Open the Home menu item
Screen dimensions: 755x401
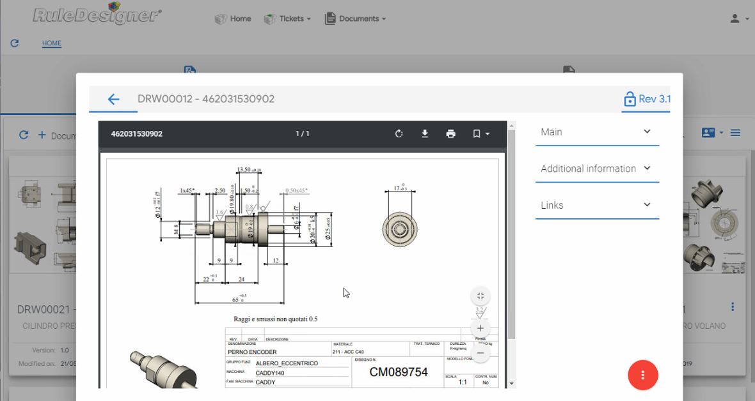233,19
